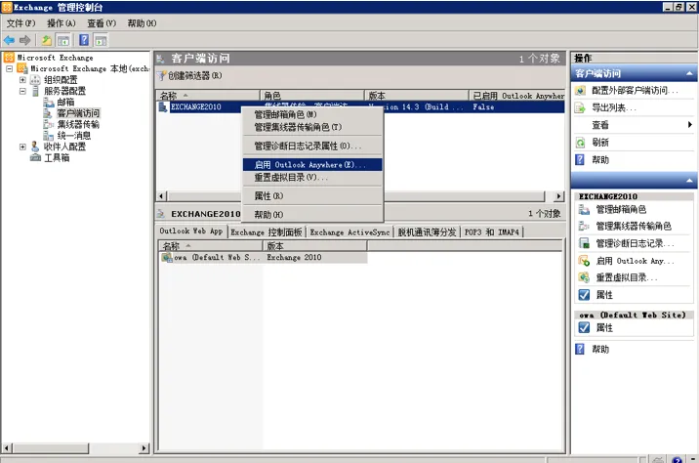Choose 管理邮箱角色 in context menu

point(312,114)
